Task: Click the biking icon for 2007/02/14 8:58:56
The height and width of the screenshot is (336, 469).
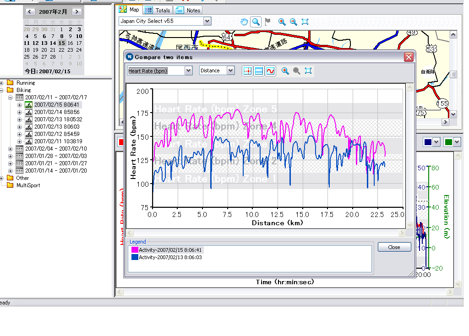Action: click(28, 112)
